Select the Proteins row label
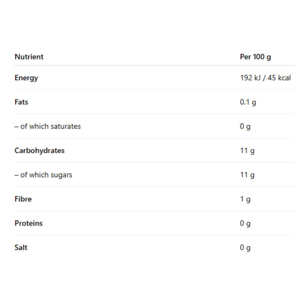The height and width of the screenshot is (305, 305). (x=29, y=223)
